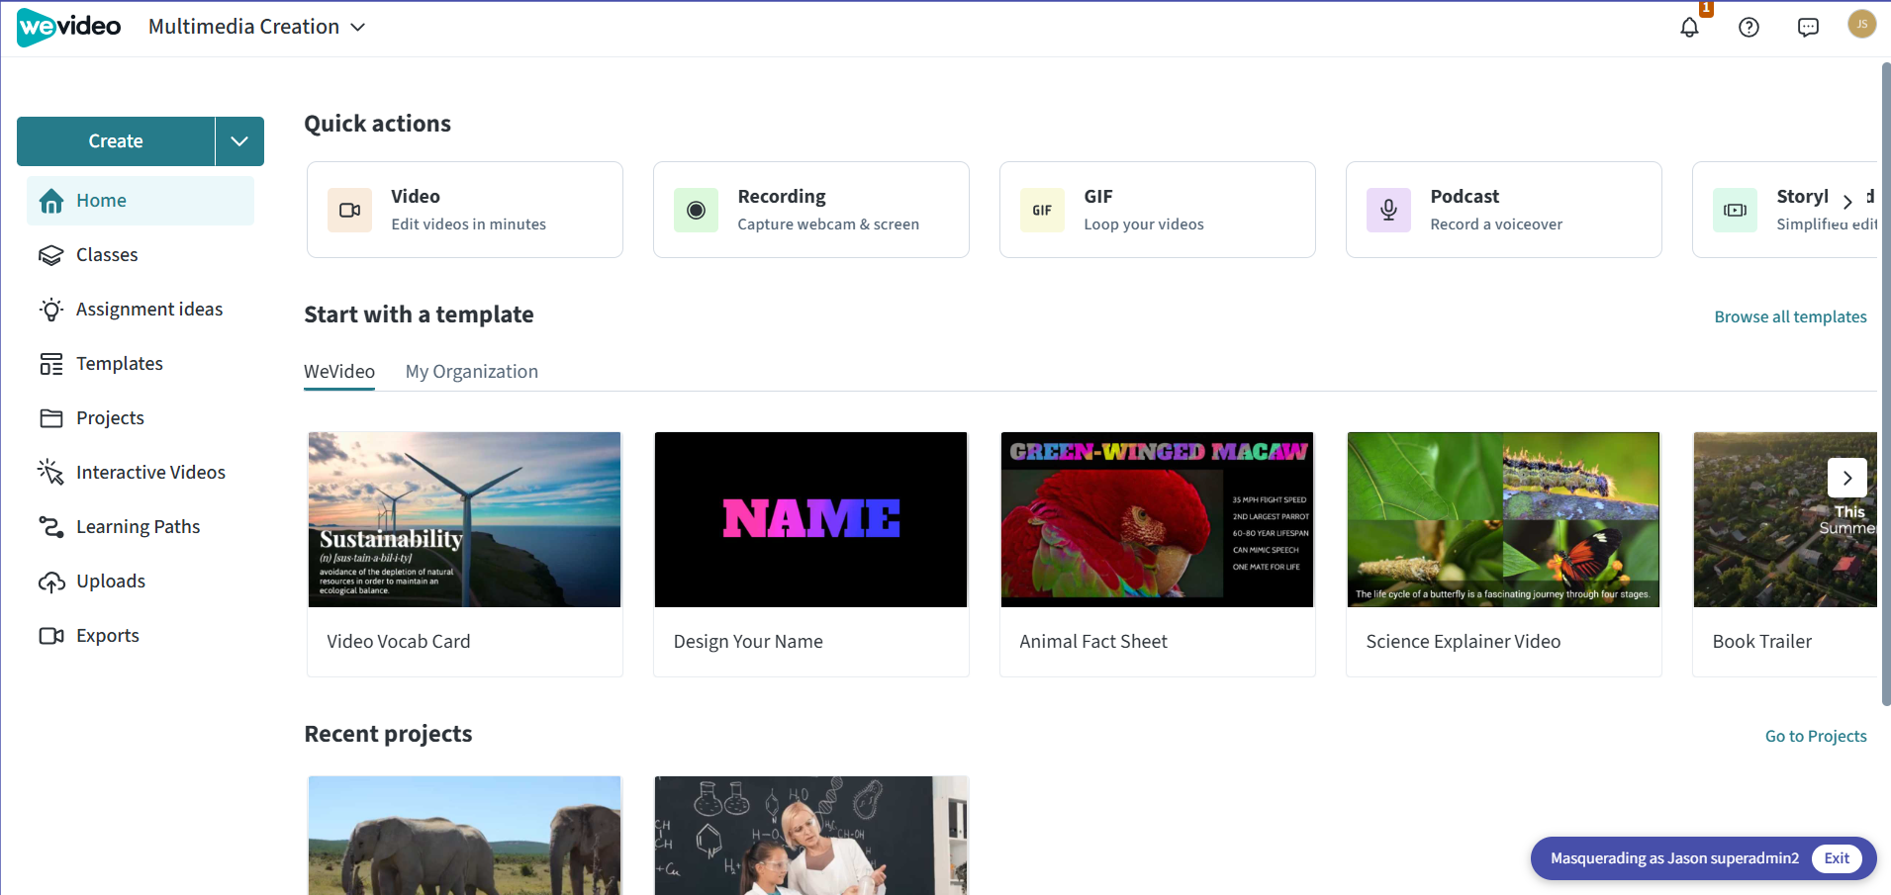Screen dimensions: 1891x895
Task: Open Exports in the sidebar
Action: point(141,636)
